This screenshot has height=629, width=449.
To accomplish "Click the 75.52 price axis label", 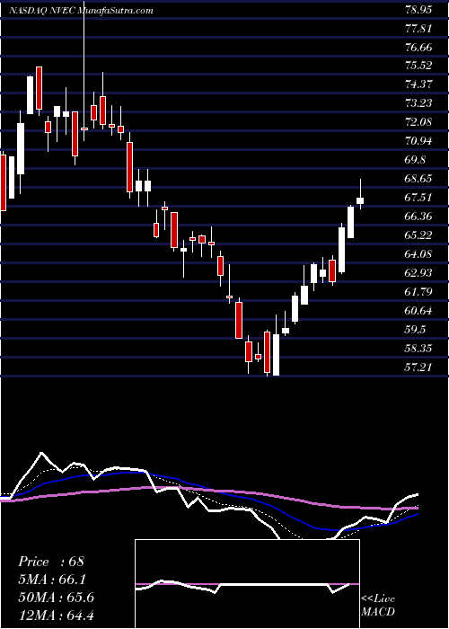I will 418,66.
